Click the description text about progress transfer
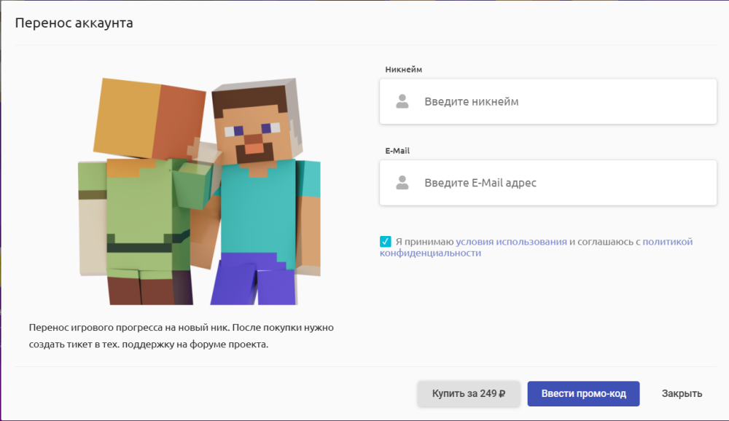Screen dimensions: 729x421 point(182,336)
